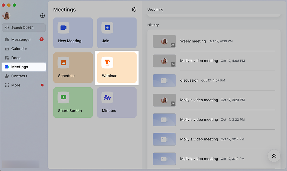
Task: Open the Weely meeting history entry
Action: 193,41
